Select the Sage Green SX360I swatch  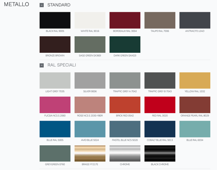(90, 45)
